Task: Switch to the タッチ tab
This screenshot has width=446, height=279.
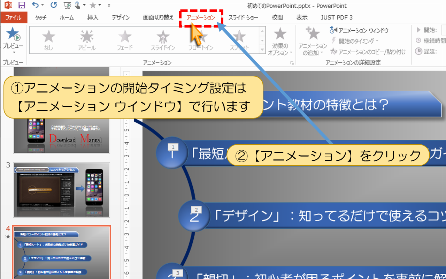Action: 41,17
